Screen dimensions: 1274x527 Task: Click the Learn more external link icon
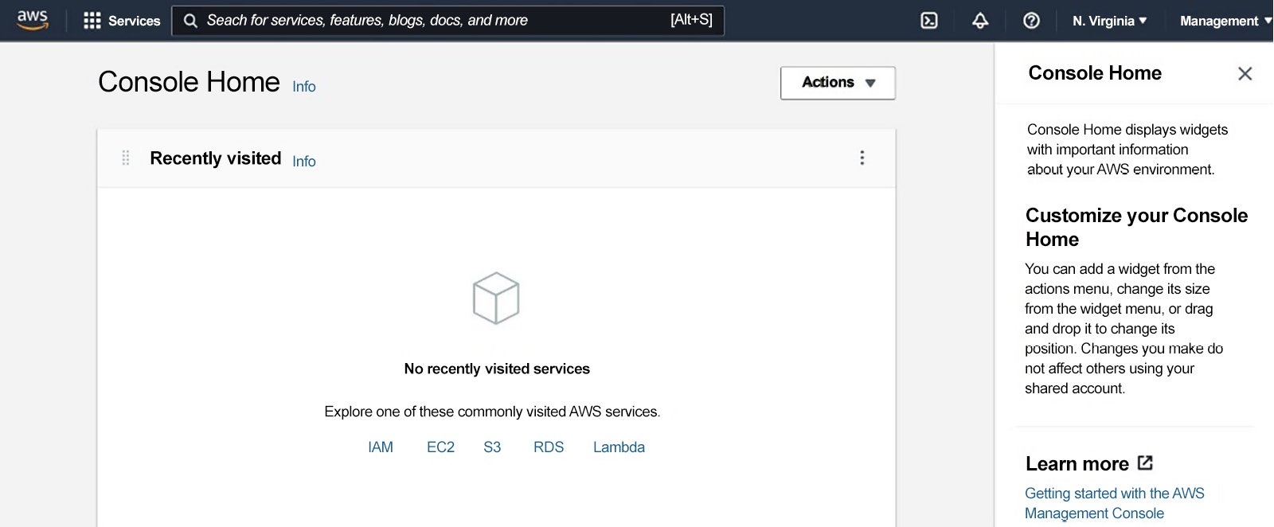1146,463
